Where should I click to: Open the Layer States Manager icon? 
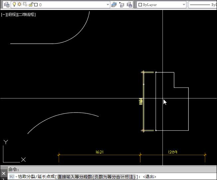[129, 5]
